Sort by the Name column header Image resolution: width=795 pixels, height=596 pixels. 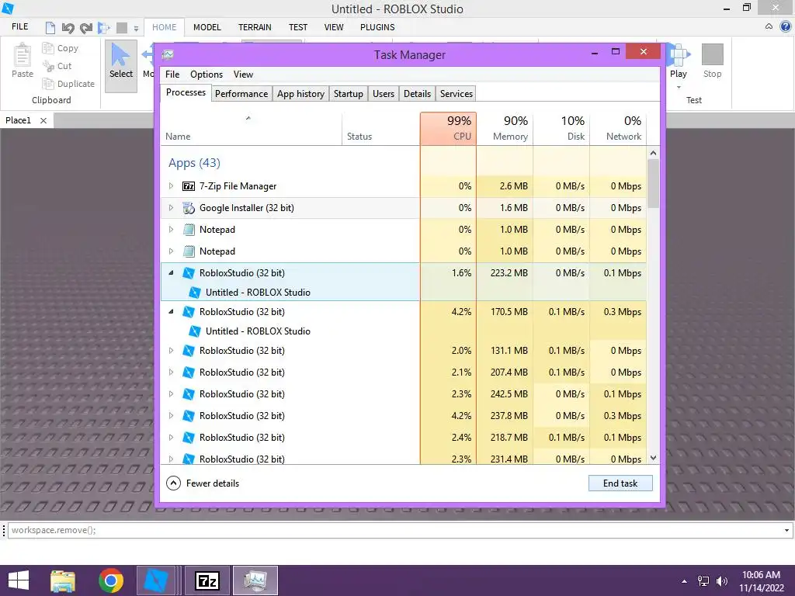click(x=251, y=129)
